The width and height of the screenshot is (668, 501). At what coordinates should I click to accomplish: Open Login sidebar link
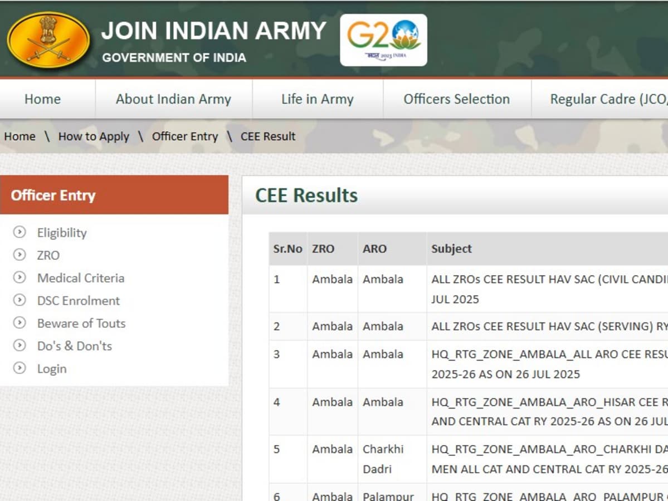tap(52, 369)
